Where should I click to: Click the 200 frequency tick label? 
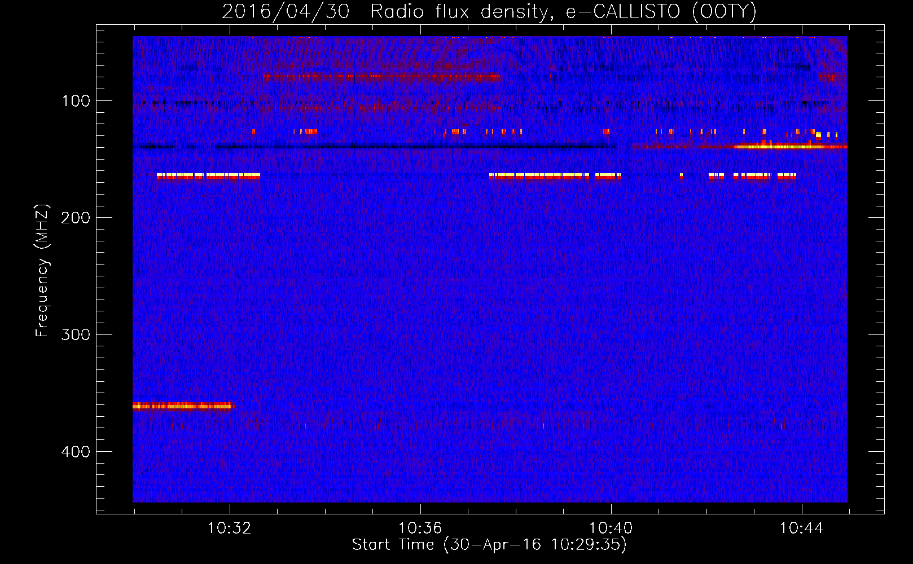[x=76, y=218]
